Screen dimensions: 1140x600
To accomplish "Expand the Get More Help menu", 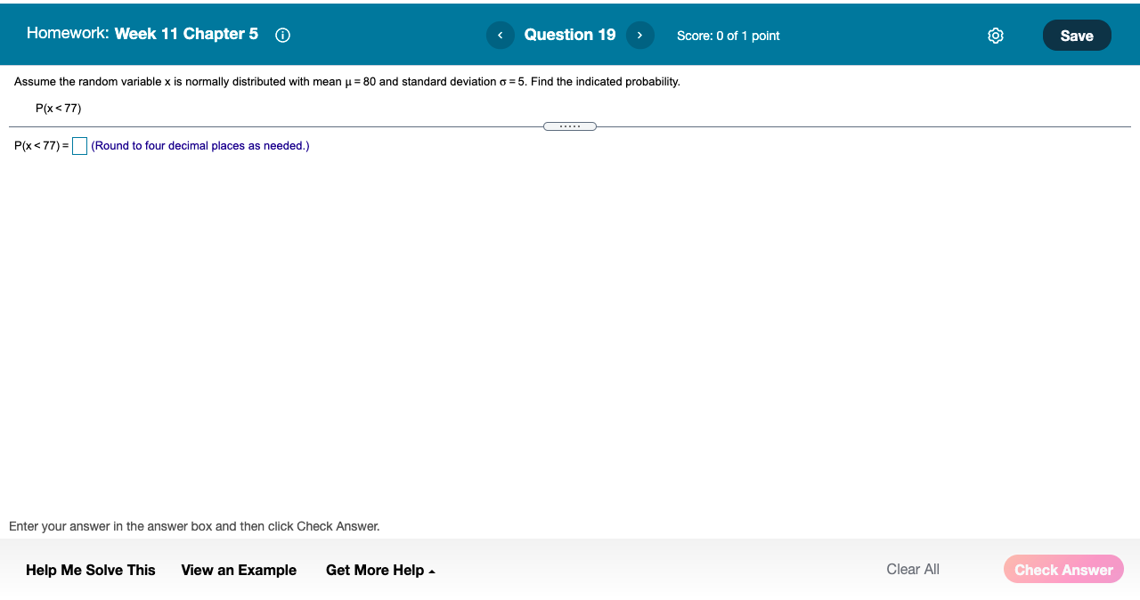I will tap(380, 570).
